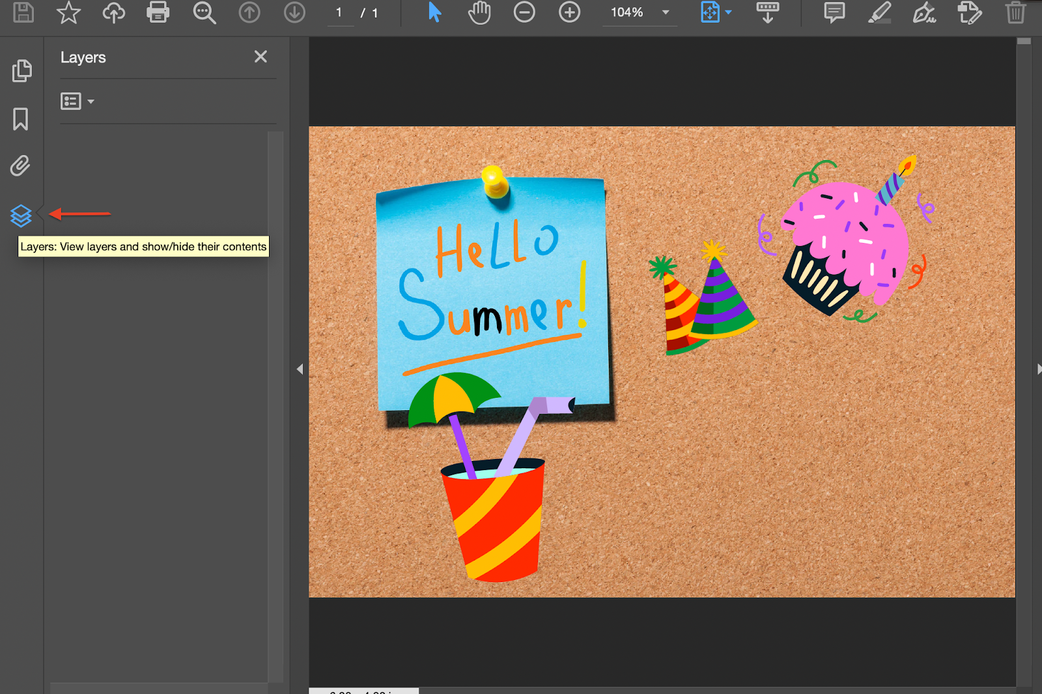Zoom out with minus button
Screen dimensions: 1042x694
click(x=524, y=12)
